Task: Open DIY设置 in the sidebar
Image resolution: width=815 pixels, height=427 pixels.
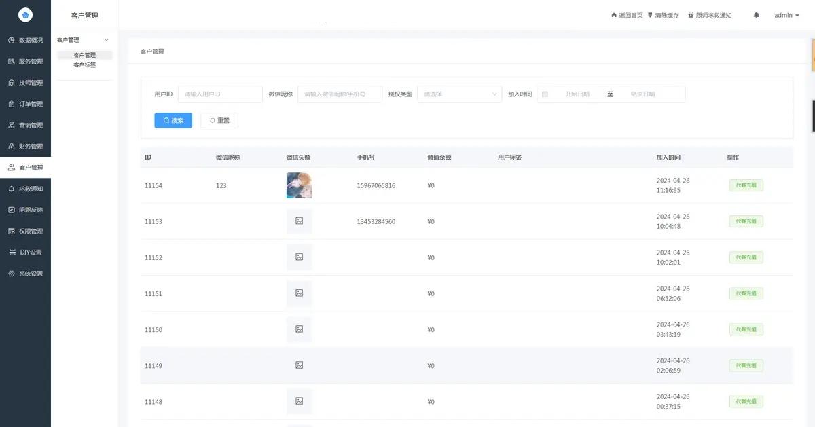Action: click(x=25, y=253)
